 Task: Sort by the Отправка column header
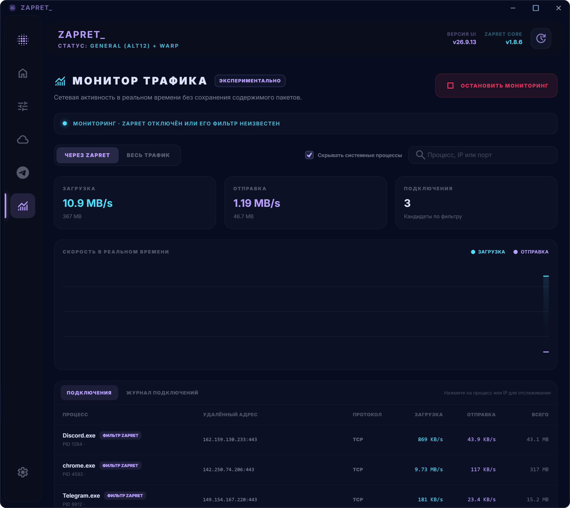(x=481, y=414)
